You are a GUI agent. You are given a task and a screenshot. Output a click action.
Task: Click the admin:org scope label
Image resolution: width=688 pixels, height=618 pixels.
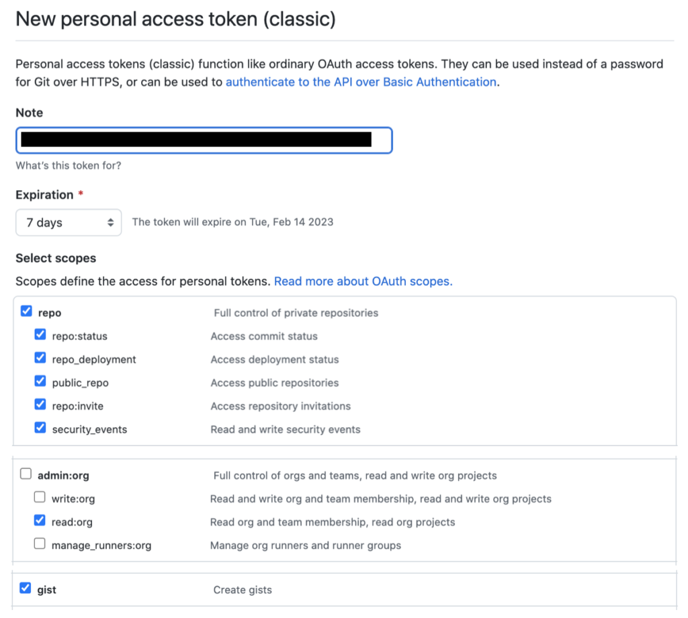click(x=63, y=476)
